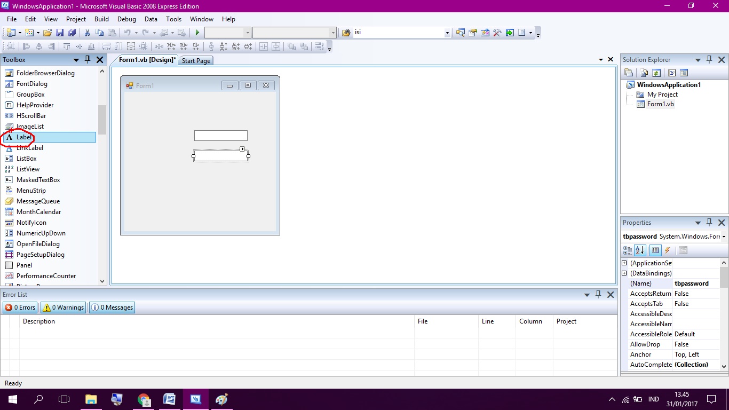
Task: Sort Properties alphabetically using the A-Z icon
Action: (x=639, y=250)
